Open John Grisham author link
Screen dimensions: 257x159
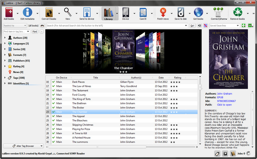pos(224,94)
